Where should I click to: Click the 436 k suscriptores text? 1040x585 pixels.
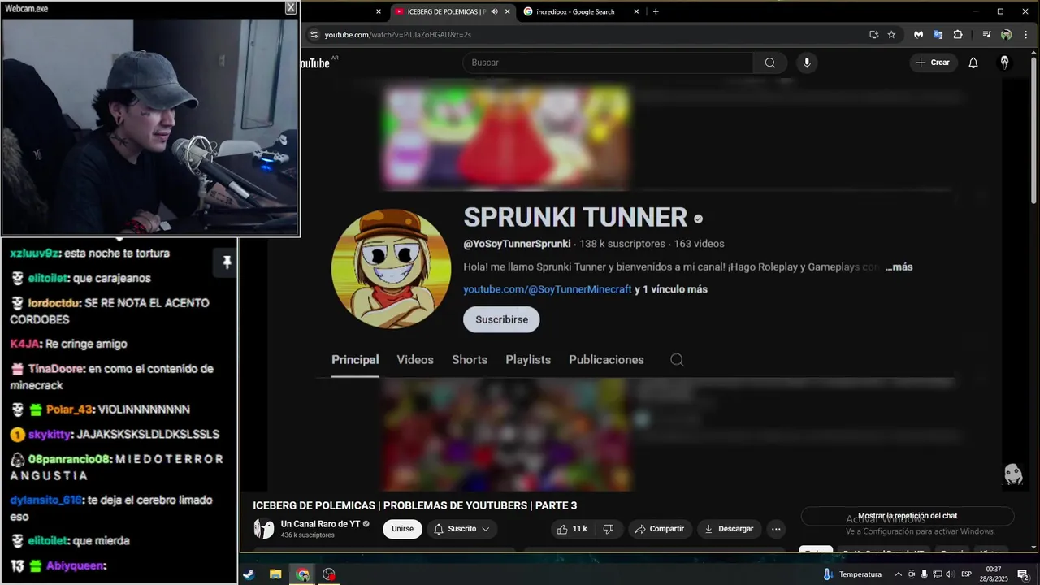coord(308,535)
